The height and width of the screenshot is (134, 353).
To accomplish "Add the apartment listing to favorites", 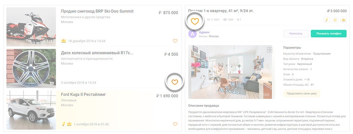I will point(195,21).
